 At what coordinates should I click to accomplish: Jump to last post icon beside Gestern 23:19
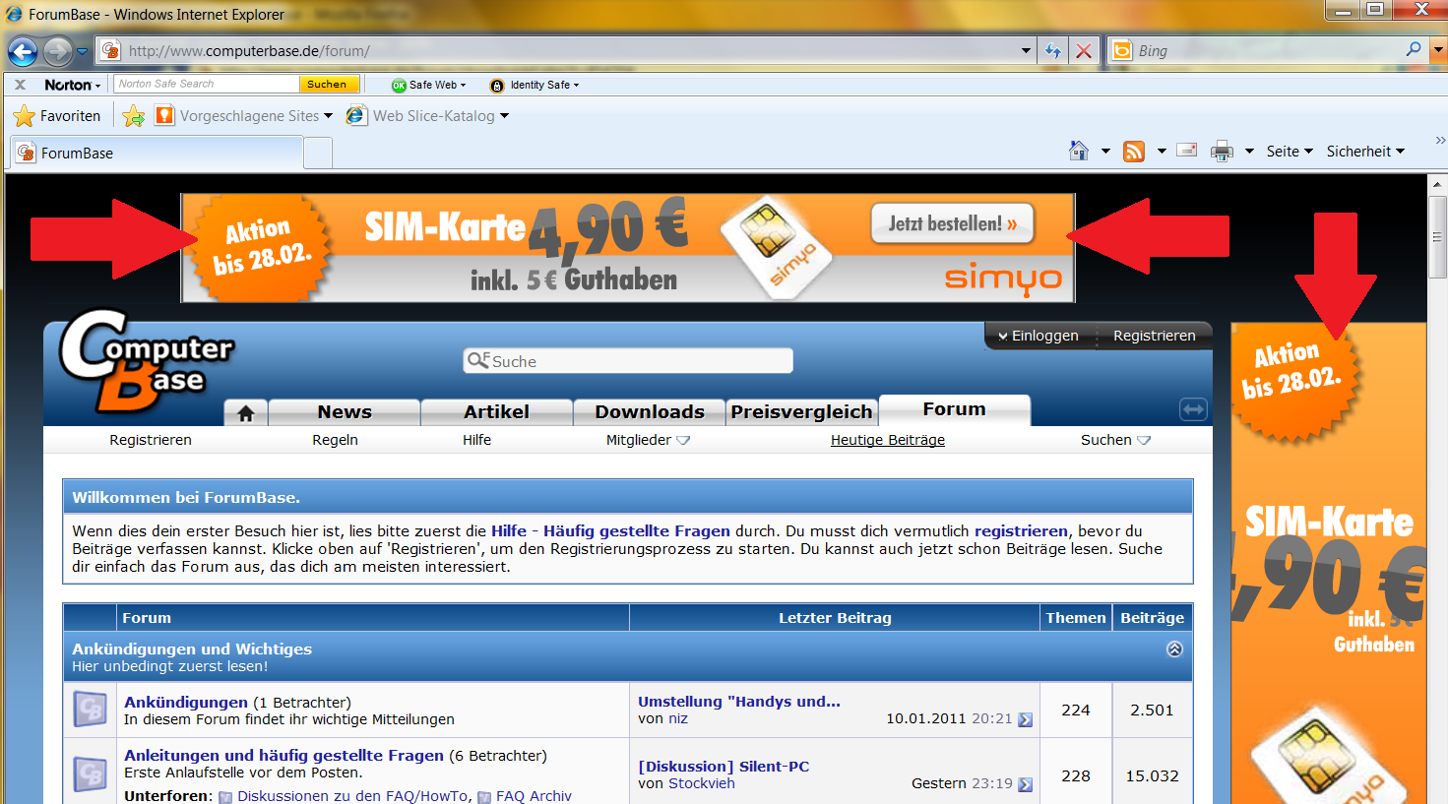1025,784
